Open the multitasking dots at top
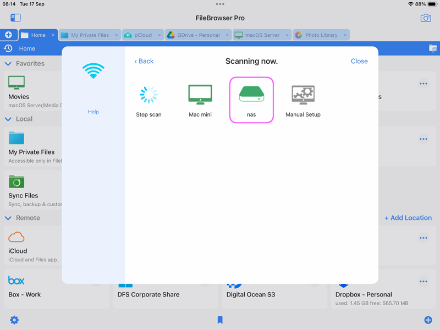 tap(220, 4)
